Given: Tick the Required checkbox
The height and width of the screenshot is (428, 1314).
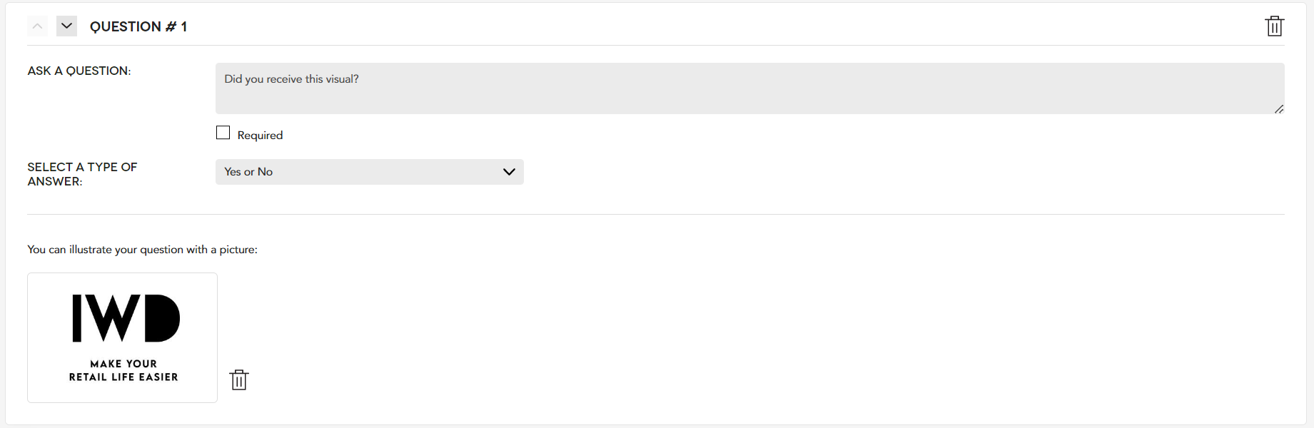Looking at the screenshot, I should click(x=223, y=133).
